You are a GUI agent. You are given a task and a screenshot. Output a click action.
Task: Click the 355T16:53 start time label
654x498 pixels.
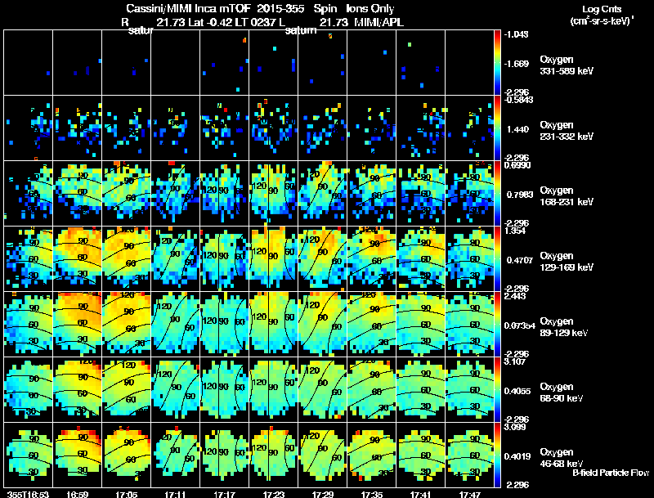click(28, 495)
